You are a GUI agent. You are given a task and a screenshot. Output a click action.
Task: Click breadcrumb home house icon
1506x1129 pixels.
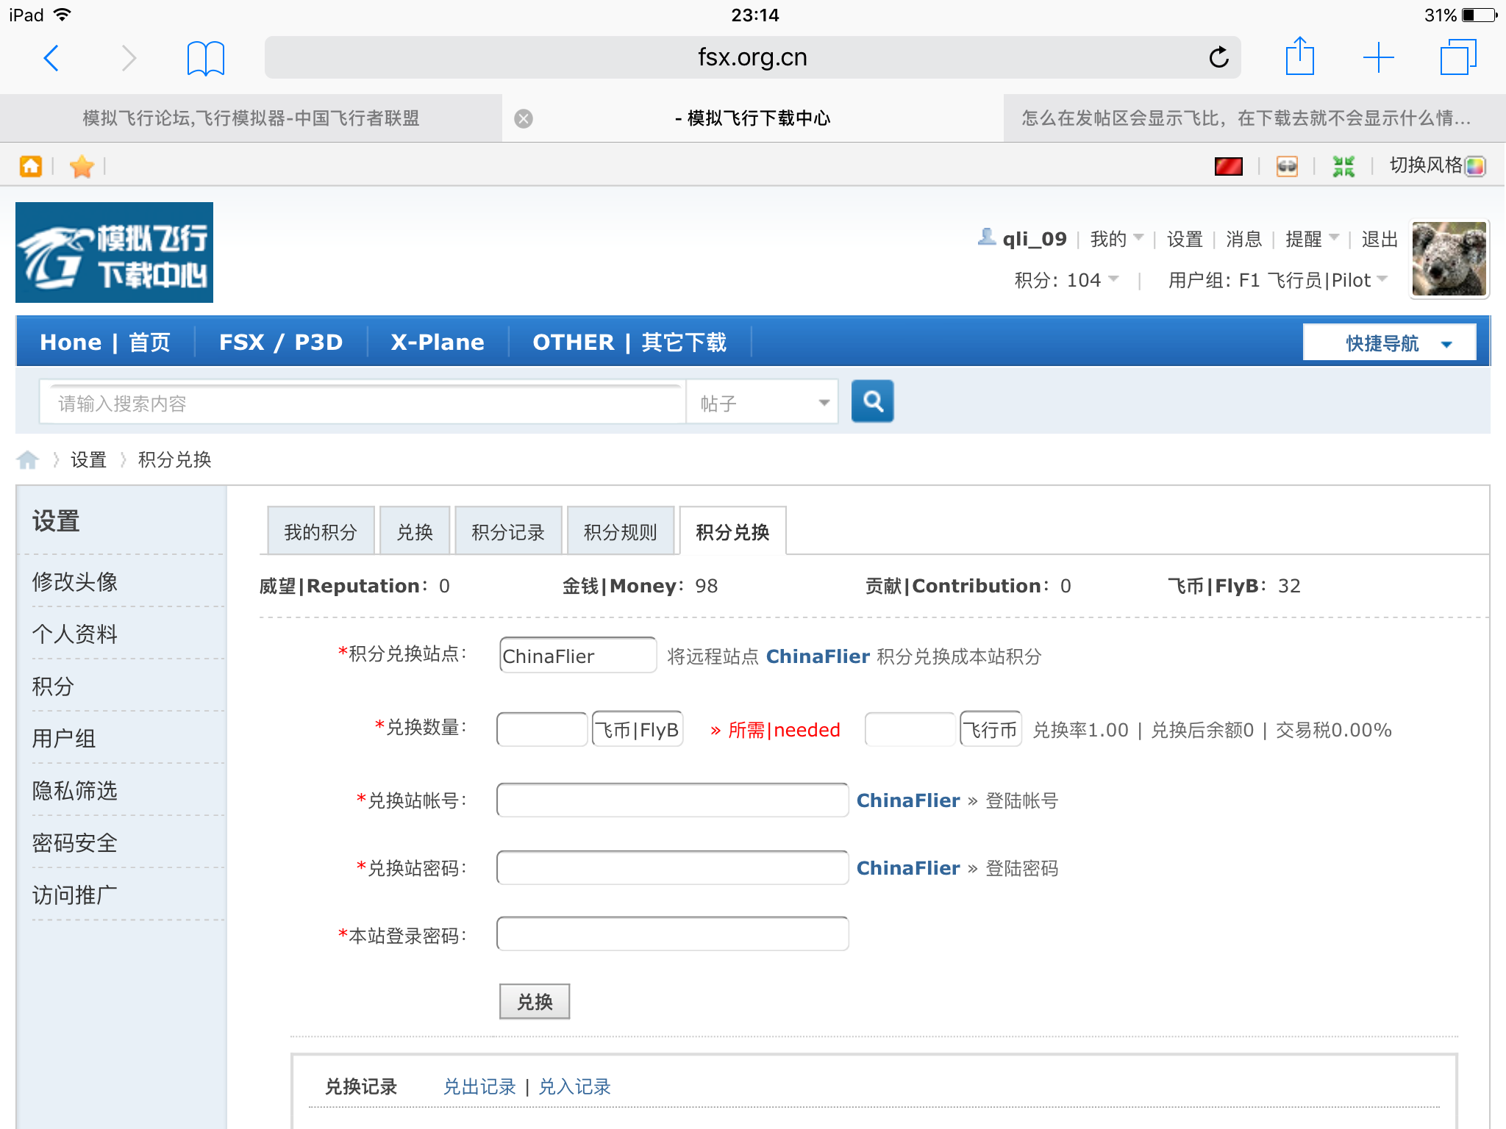[x=28, y=460]
